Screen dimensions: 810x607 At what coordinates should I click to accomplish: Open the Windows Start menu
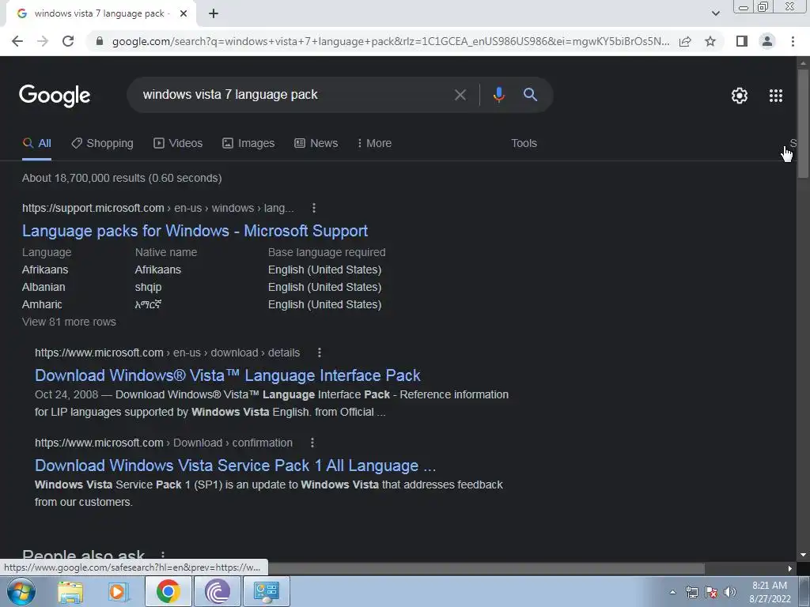click(x=21, y=591)
